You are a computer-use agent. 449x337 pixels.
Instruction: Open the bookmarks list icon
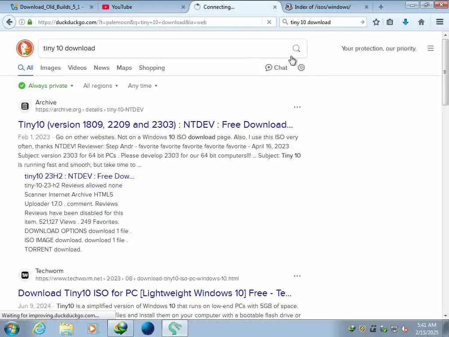click(x=390, y=22)
